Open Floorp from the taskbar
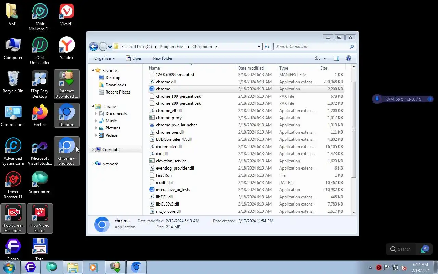 point(30,267)
